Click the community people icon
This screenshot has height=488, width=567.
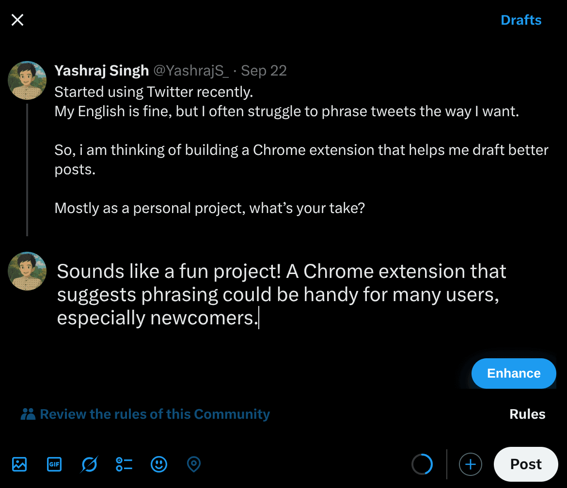point(28,414)
